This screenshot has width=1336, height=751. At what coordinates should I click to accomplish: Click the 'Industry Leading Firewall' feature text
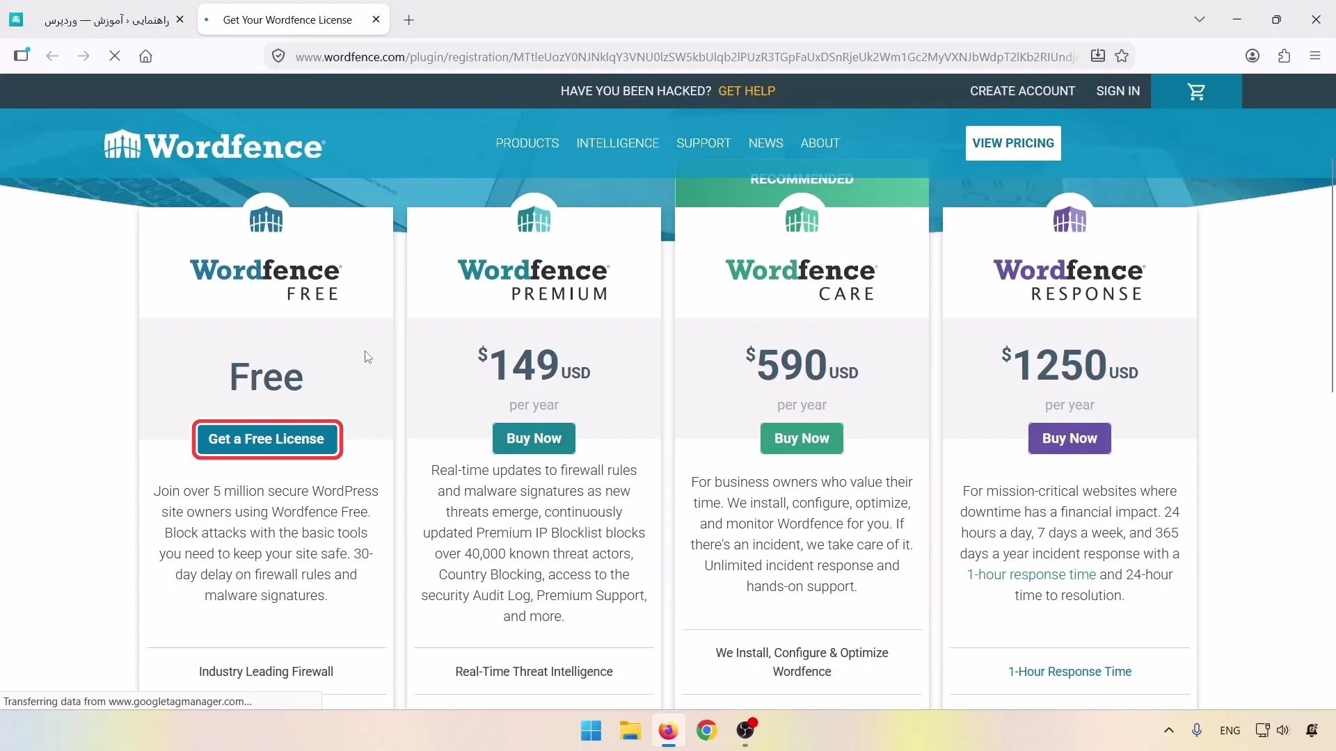(266, 672)
